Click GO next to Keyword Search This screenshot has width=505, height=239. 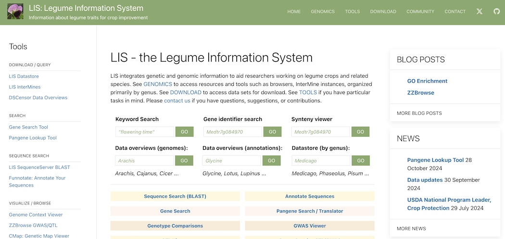click(184, 131)
